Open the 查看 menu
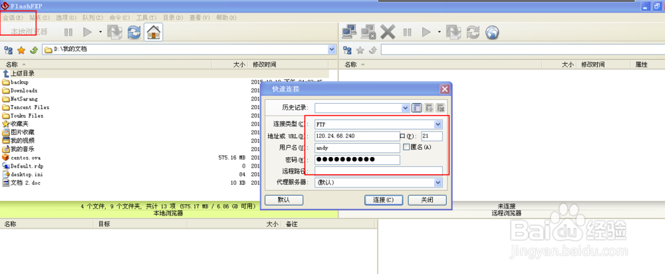The image size is (665, 274). pos(199,17)
